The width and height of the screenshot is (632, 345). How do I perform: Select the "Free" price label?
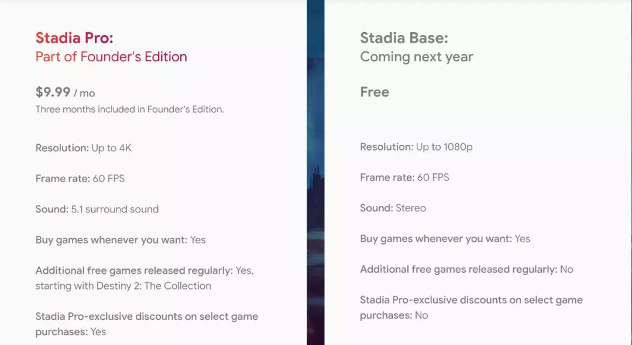click(x=375, y=92)
